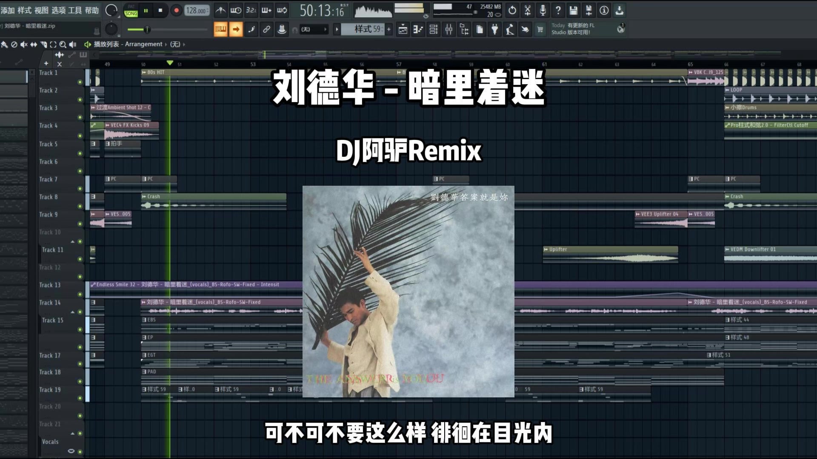Save project with floppy disk icon
This screenshot has width=817, height=459.
(574, 10)
